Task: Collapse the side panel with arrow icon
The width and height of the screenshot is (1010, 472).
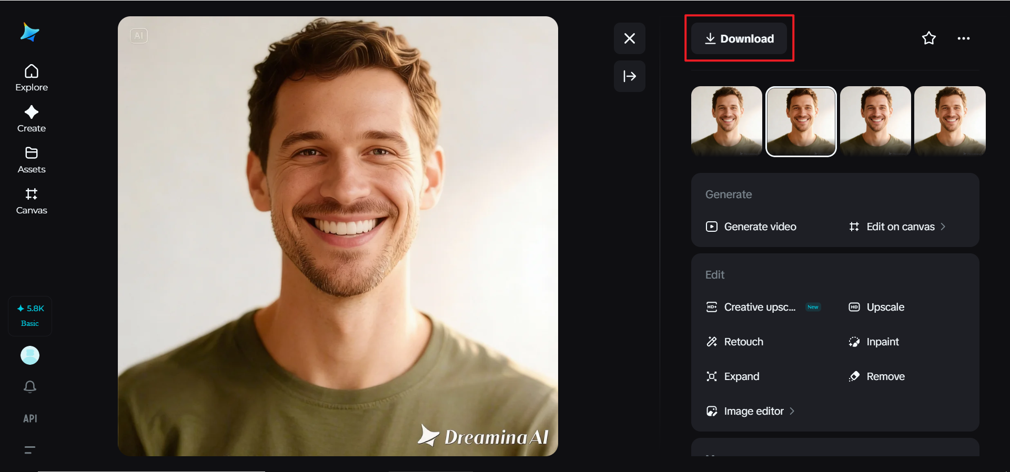Action: (x=630, y=76)
